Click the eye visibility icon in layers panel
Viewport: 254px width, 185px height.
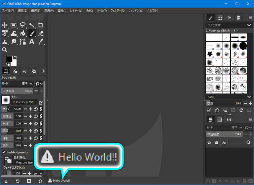tap(209, 143)
